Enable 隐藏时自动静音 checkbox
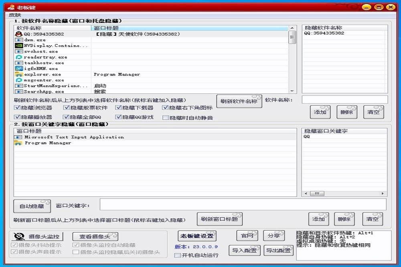This screenshot has width=401, height=267. click(x=166, y=118)
